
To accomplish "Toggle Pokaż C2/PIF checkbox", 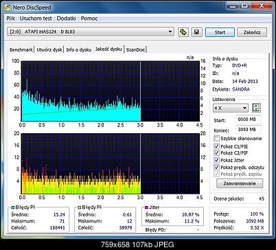I will 216,152.
